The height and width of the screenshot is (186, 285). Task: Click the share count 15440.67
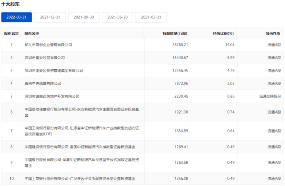pyautogui.click(x=180, y=58)
